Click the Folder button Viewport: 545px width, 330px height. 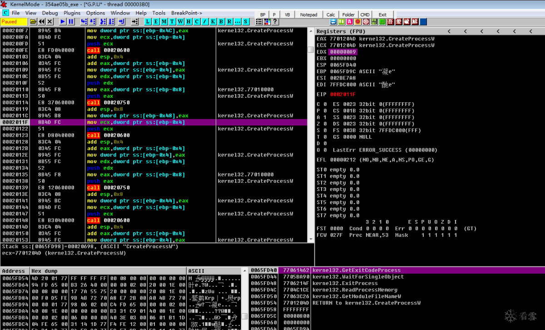click(x=348, y=15)
